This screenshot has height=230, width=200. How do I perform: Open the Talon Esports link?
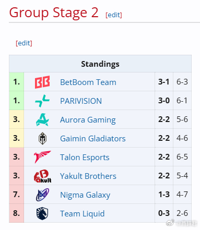point(85,158)
